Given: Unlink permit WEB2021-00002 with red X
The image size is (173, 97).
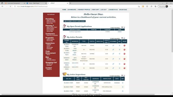Looking at the screenshot, I should pos(124,64).
